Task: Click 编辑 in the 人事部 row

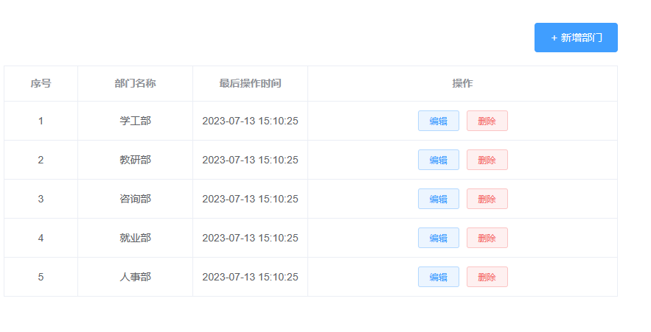Action: coord(438,277)
